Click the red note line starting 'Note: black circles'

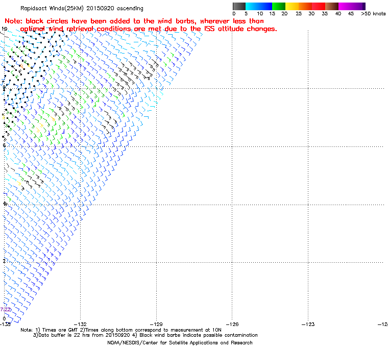click(134, 21)
